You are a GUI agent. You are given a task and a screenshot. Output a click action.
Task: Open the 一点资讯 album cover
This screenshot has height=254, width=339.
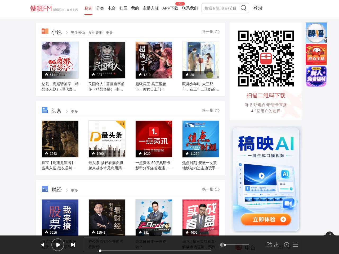tap(154, 139)
